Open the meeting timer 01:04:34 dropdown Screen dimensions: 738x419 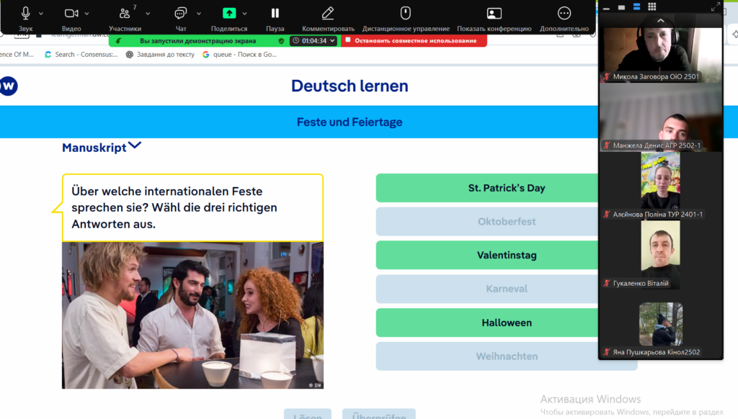pos(314,41)
